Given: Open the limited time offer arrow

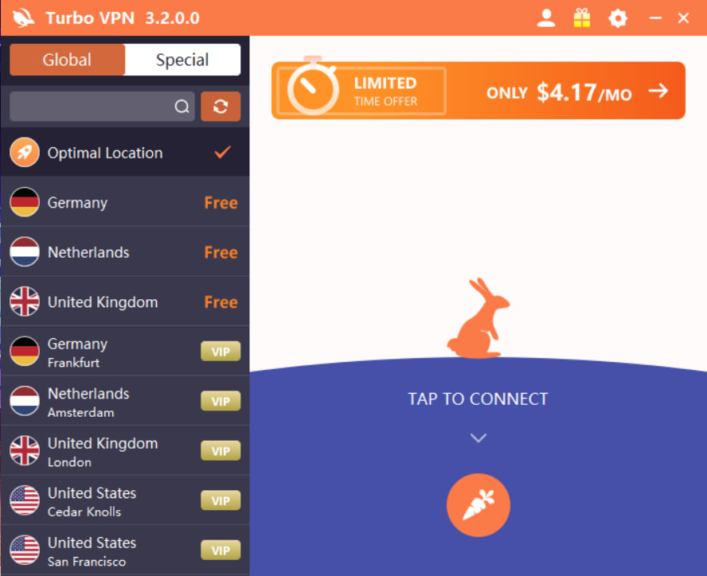Looking at the screenshot, I should click(x=658, y=91).
